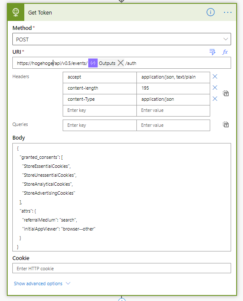Switch Headers to text mode icon
The image size is (243, 301).
pos(226,94)
